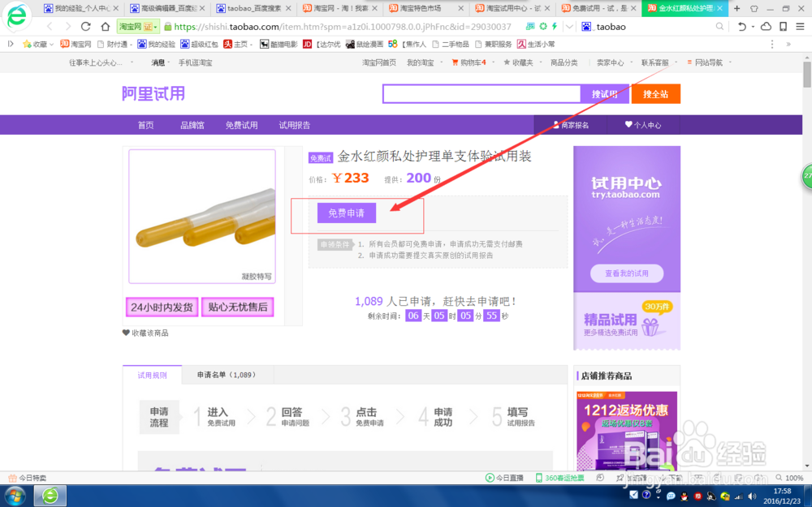This screenshot has width=812, height=507.
Task: Expand the 我的淘宝 dropdown
Action: click(441, 62)
